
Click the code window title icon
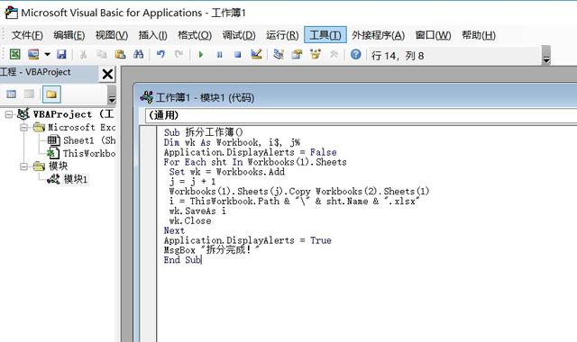coord(146,97)
